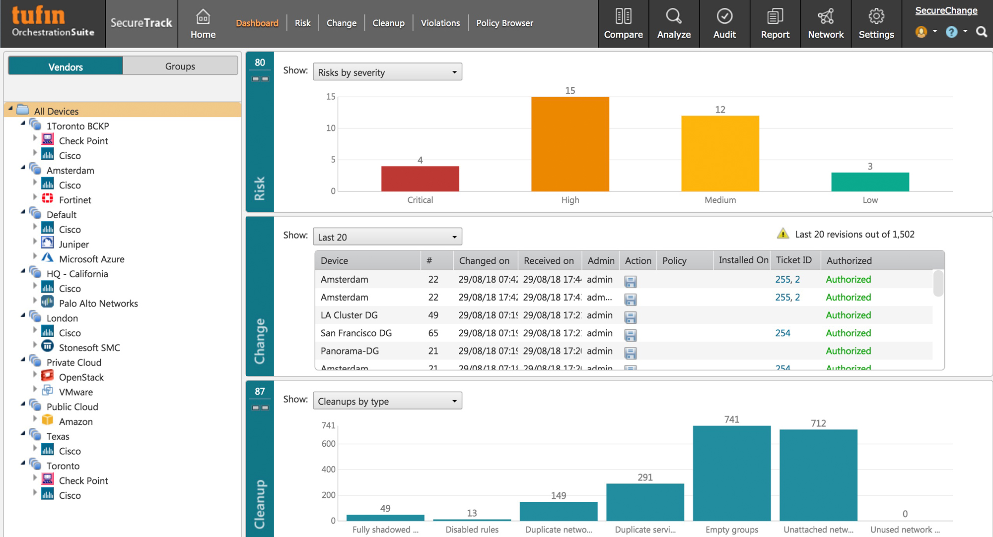
Task: Open the SecureChange link
Action: click(946, 10)
